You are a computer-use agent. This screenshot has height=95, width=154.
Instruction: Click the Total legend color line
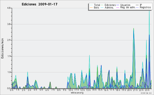tap(91, 5)
